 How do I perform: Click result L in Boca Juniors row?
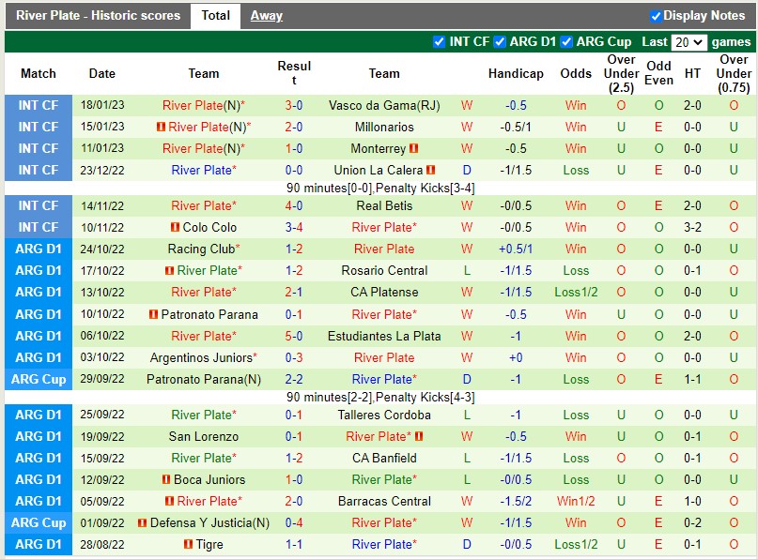click(467, 479)
